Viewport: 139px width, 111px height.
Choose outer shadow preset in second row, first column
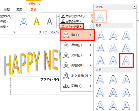tap(100, 48)
